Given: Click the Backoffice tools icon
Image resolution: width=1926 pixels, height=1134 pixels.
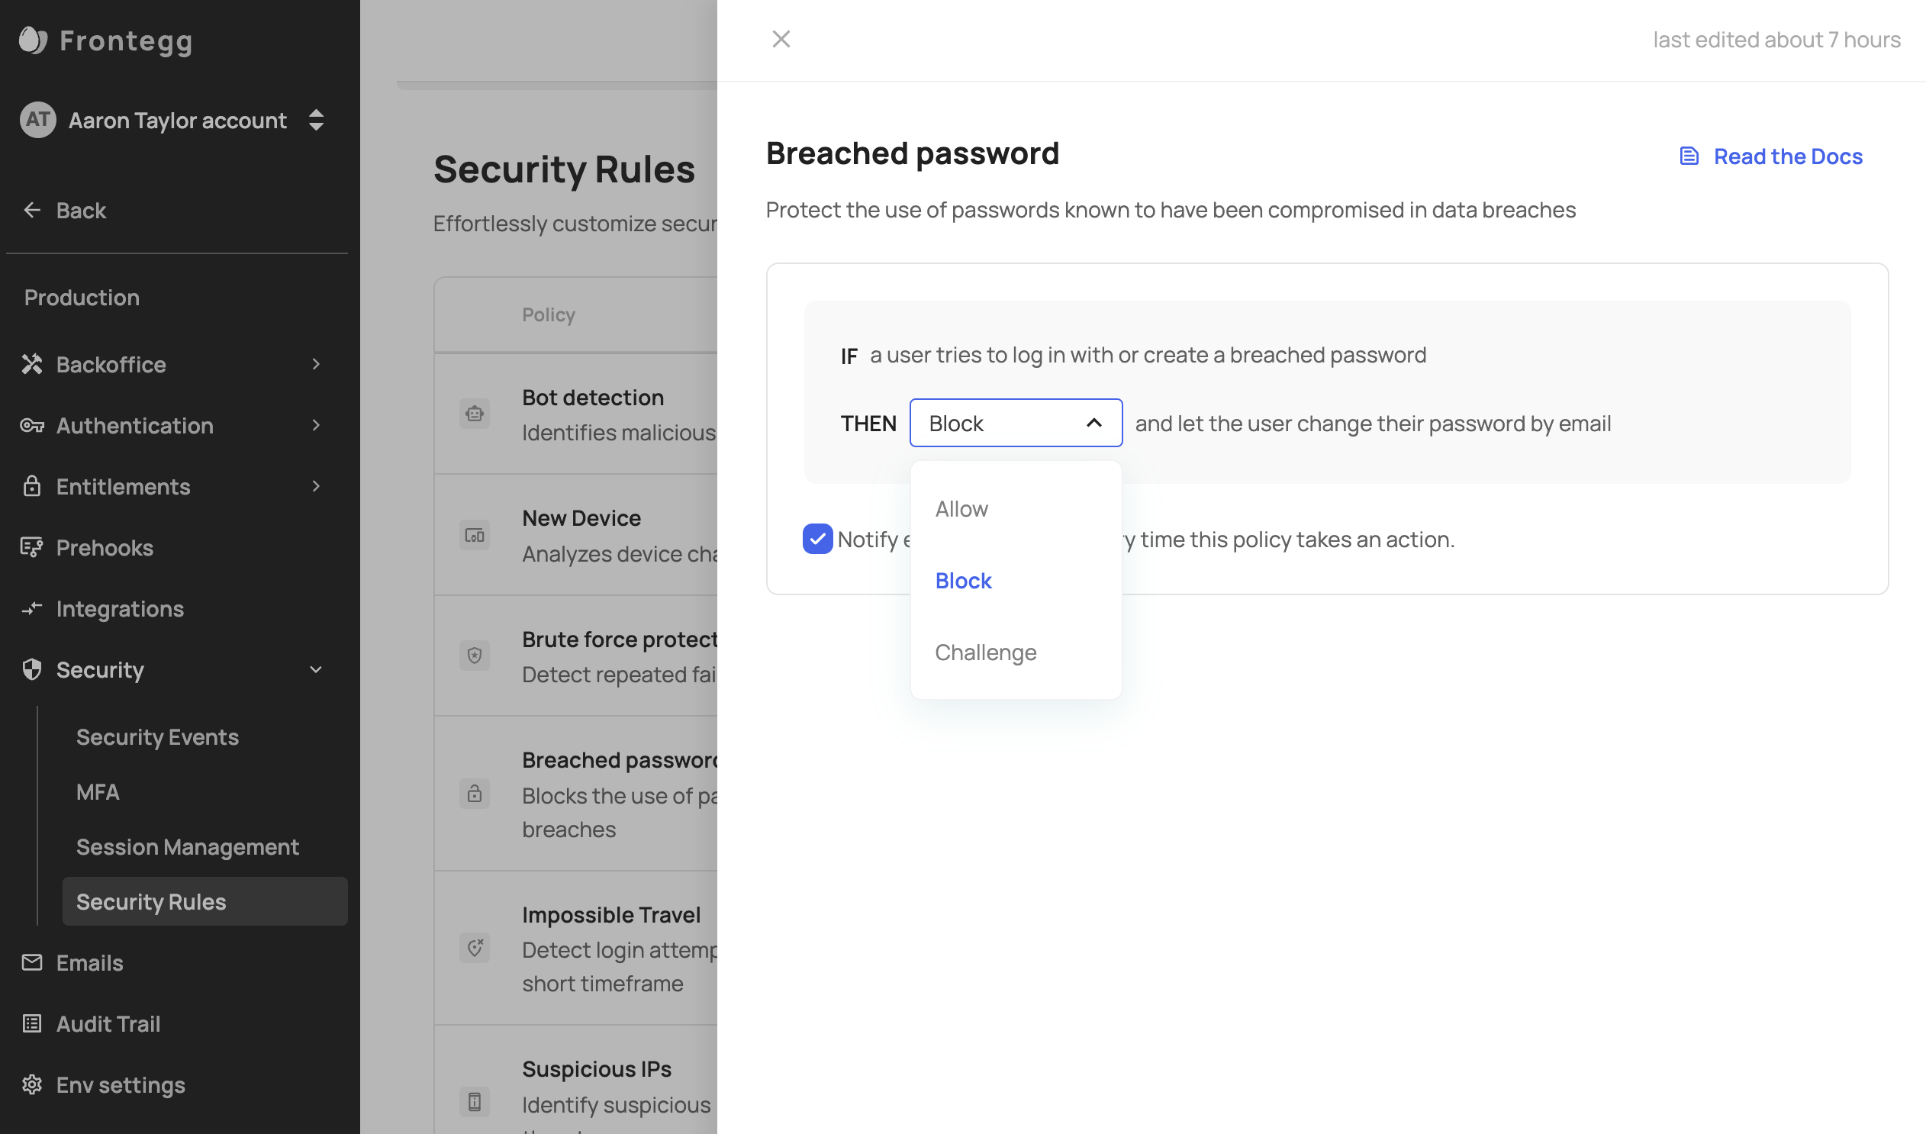Looking at the screenshot, I should tap(31, 365).
